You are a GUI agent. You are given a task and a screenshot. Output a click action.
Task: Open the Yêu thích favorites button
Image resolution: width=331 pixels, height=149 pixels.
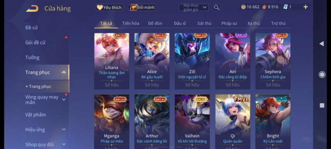pyautogui.click(x=109, y=7)
